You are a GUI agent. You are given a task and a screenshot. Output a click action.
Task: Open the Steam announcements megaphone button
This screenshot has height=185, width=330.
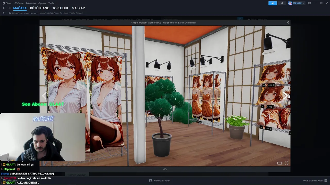tap(273, 3)
